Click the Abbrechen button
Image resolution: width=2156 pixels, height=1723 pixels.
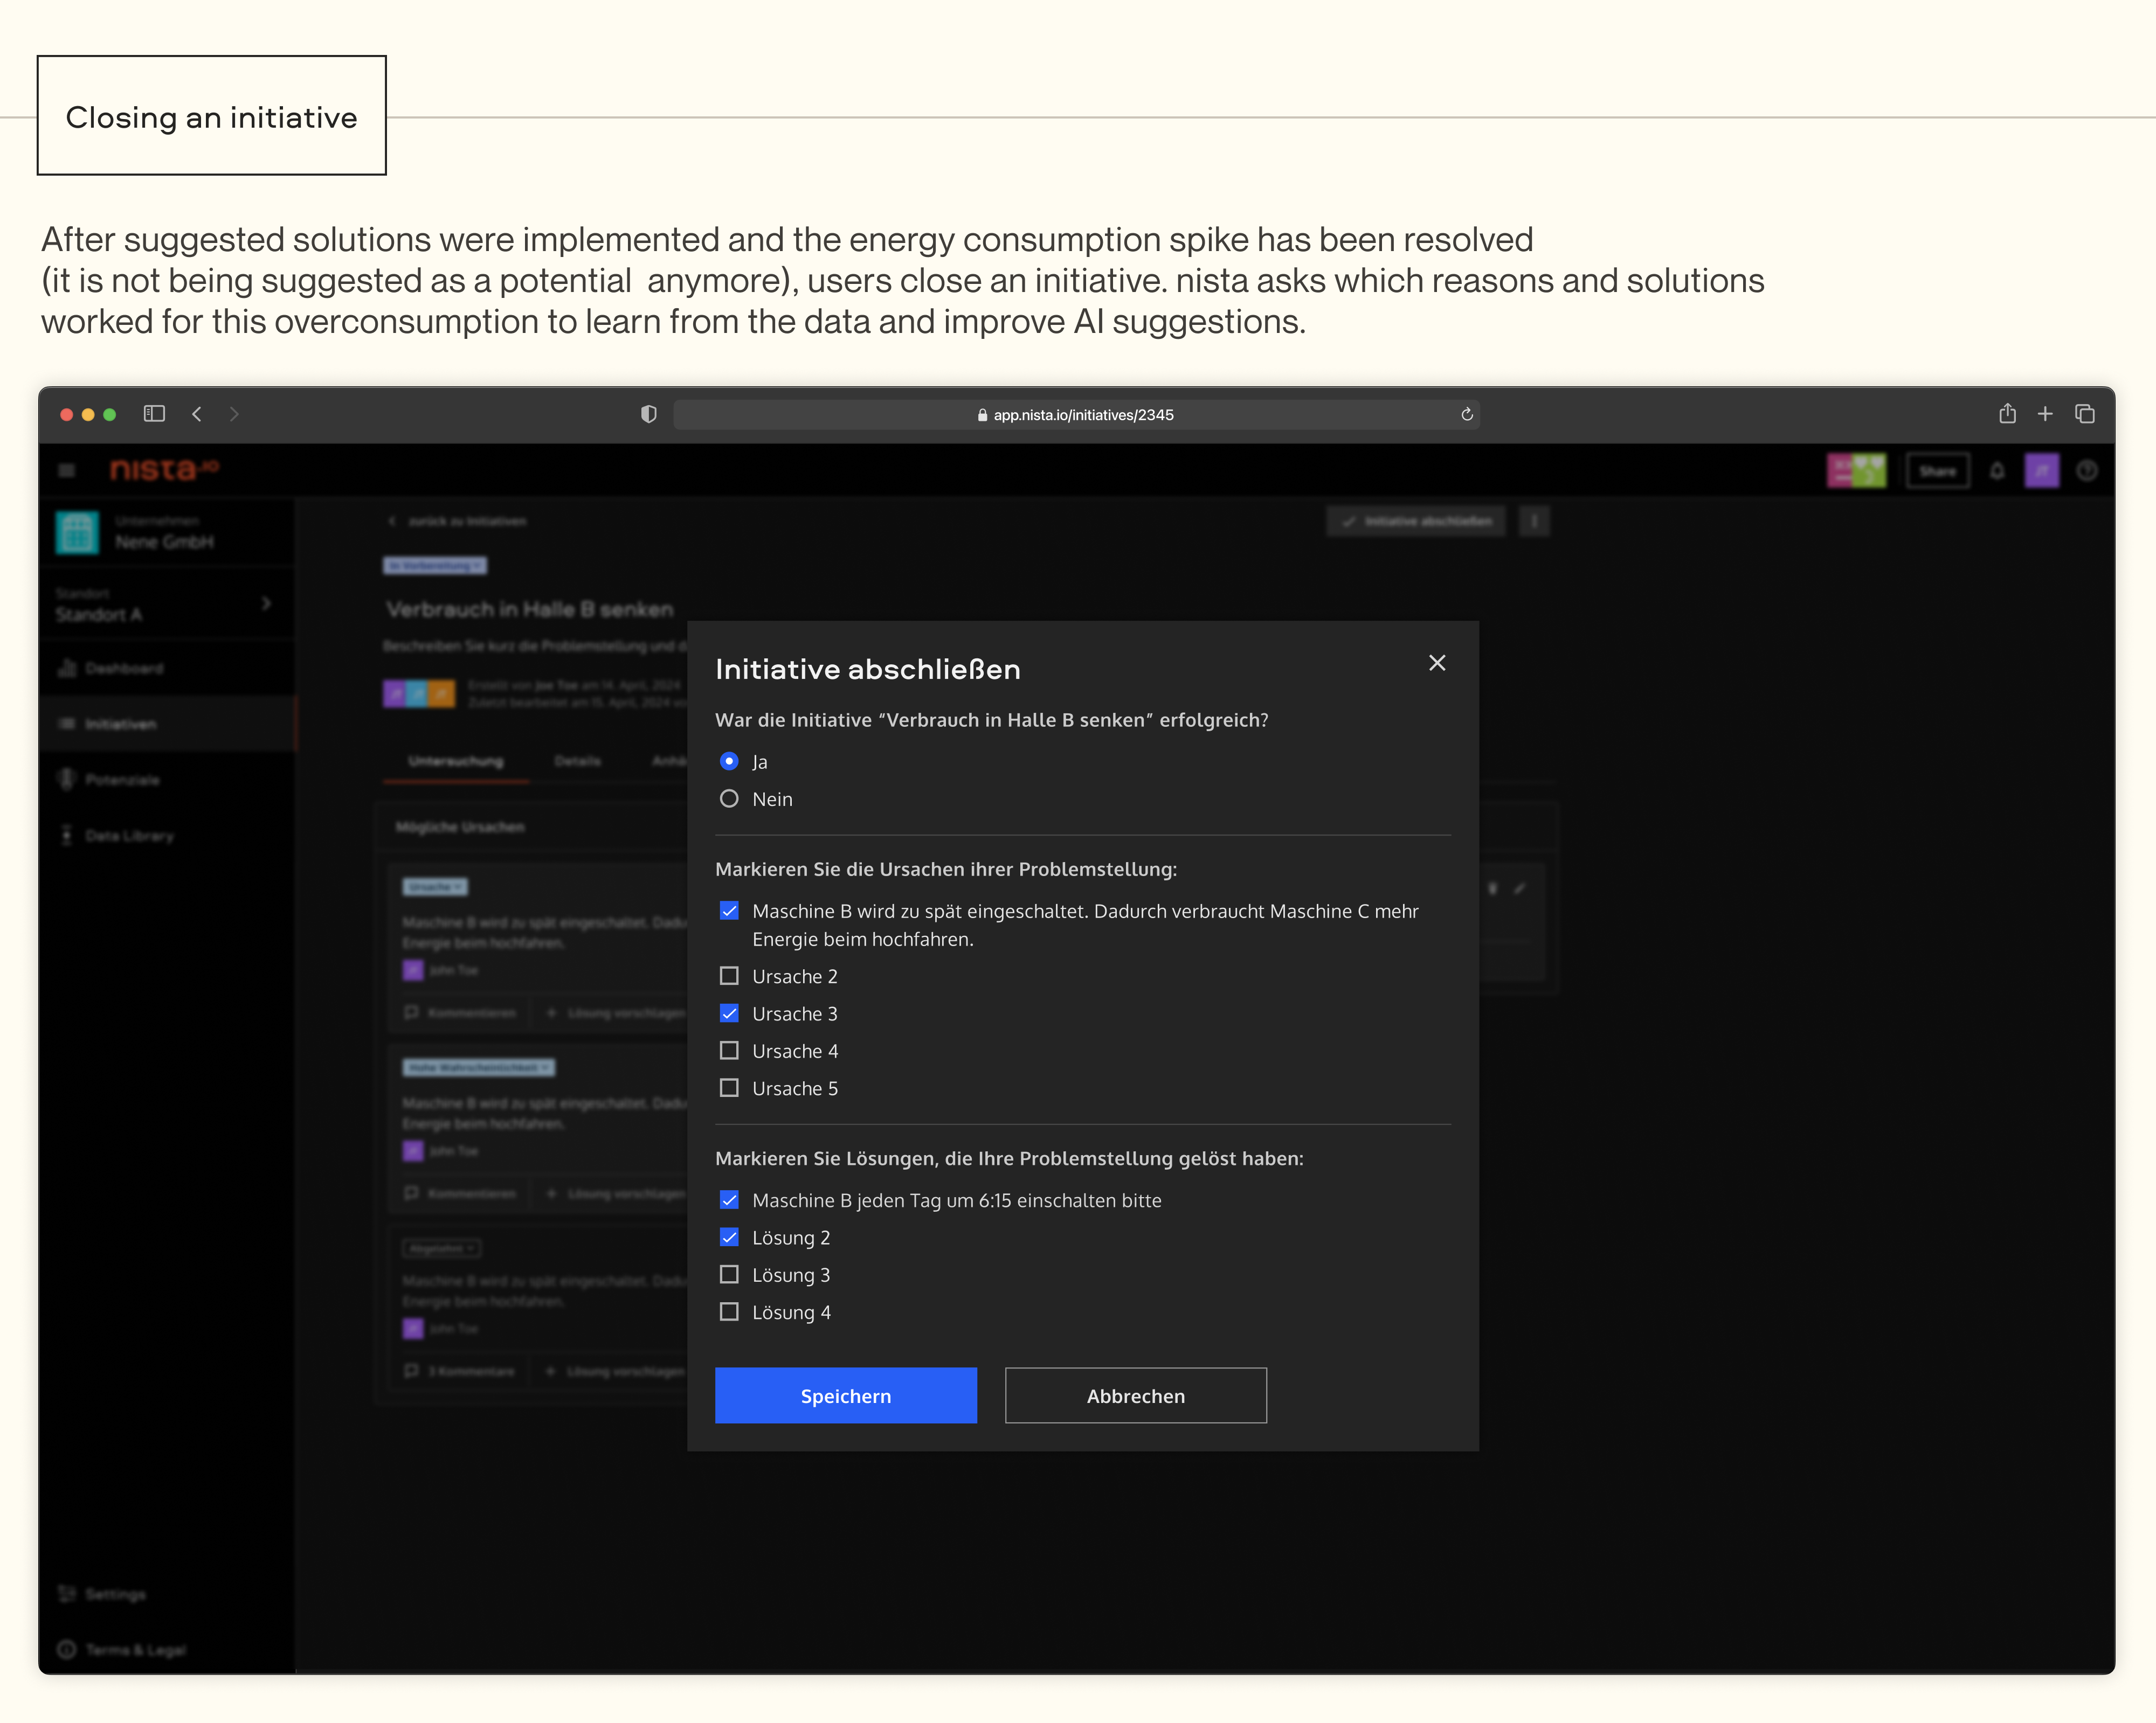(1135, 1395)
